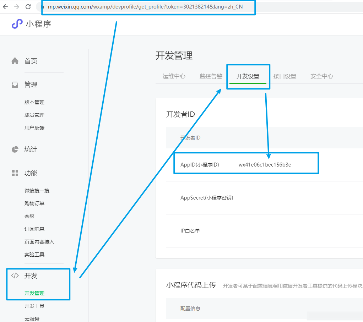Switch to the 监控告警 tab
The image size is (363, 322).
coord(211,76)
